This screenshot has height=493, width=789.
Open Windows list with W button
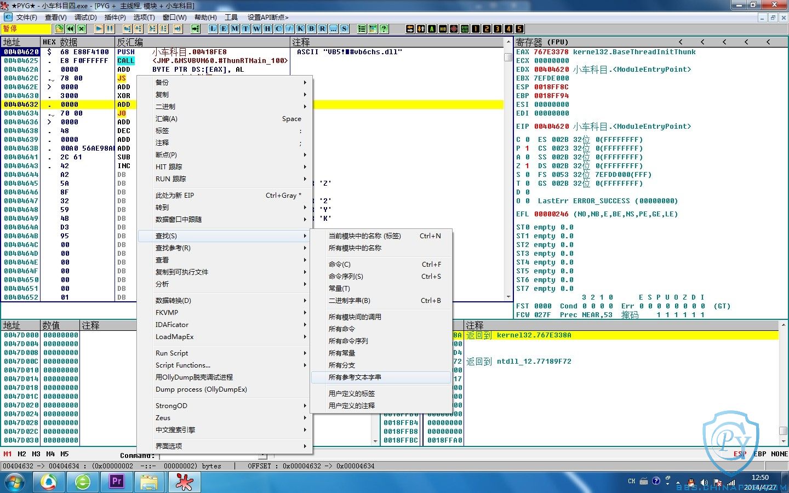coord(256,28)
